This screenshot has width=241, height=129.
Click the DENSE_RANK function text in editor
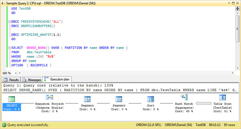coord(36,48)
